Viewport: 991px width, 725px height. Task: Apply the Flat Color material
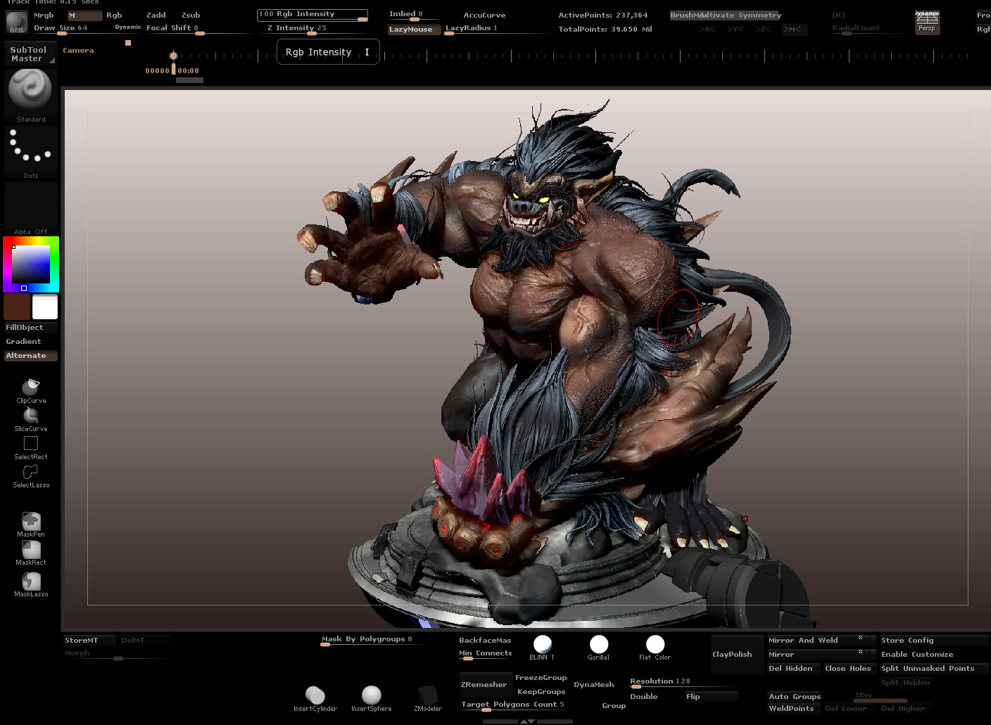click(x=655, y=648)
